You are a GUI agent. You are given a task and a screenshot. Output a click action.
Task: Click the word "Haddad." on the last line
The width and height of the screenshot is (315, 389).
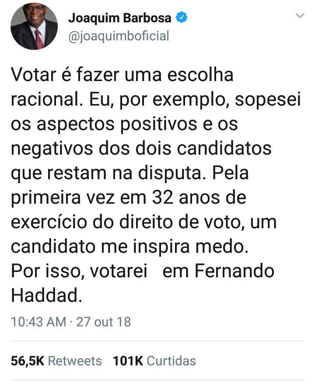[x=46, y=296]
